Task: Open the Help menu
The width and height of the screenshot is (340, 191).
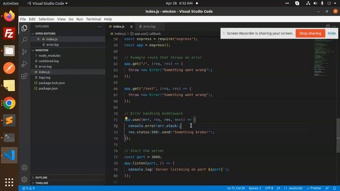Action: coord(108,19)
